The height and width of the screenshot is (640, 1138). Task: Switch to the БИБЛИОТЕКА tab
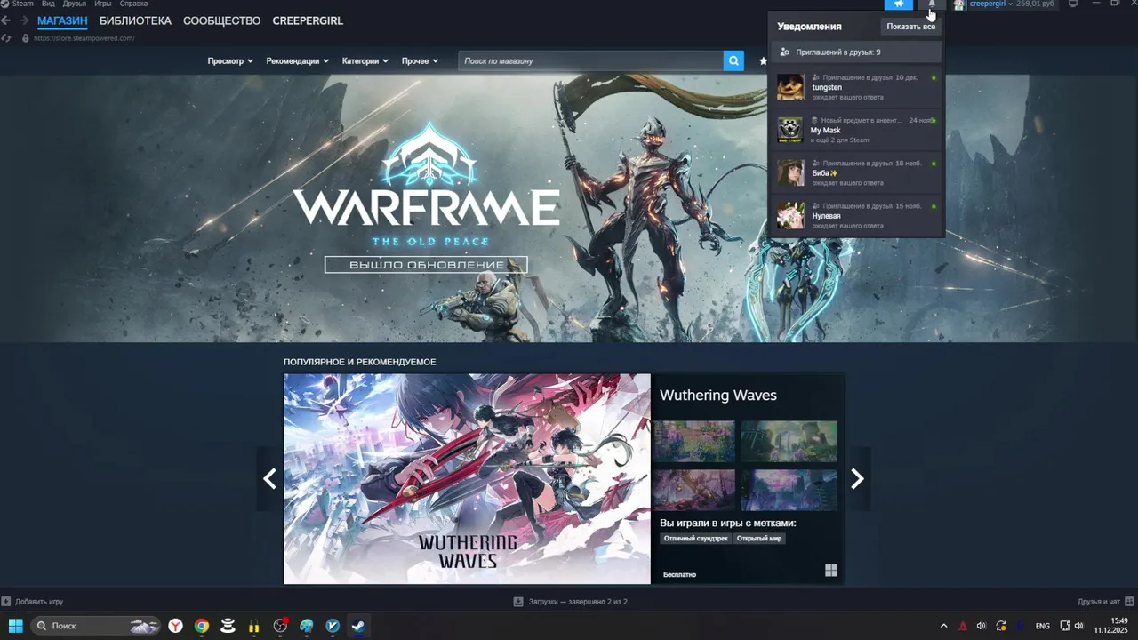click(x=135, y=20)
